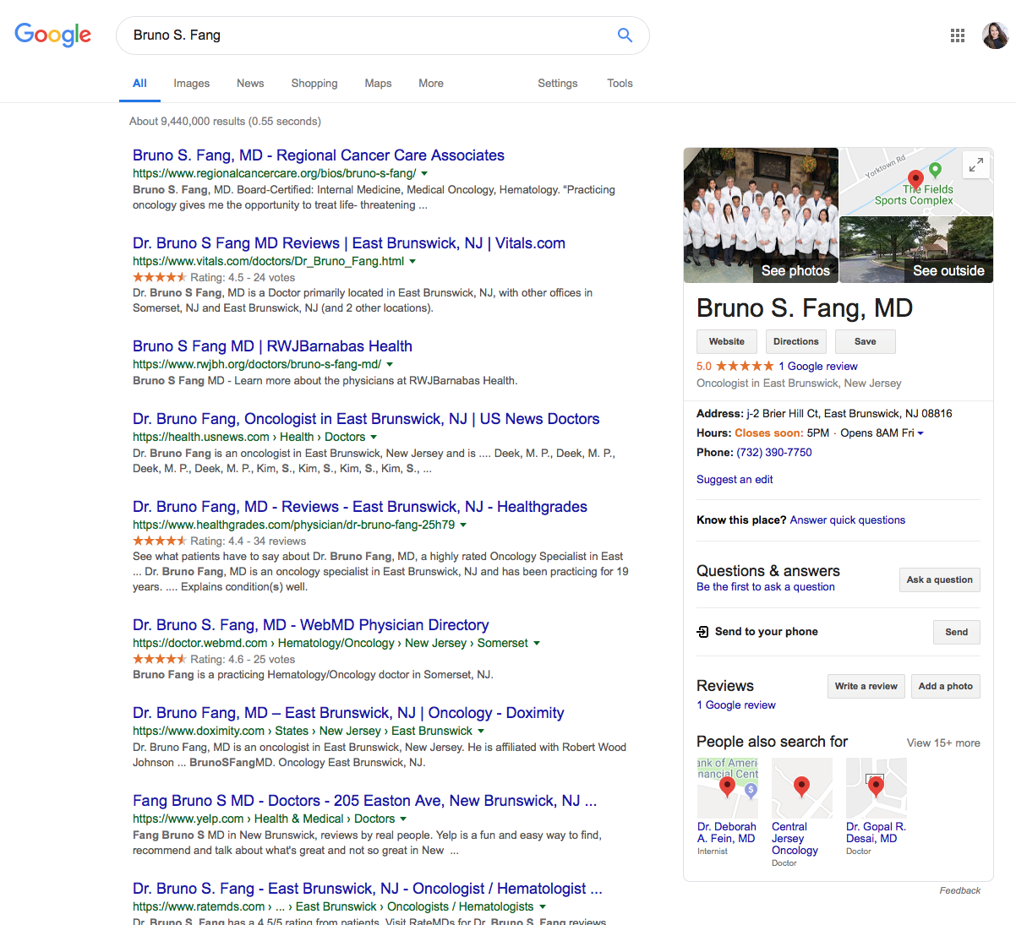
Task: Open the Google apps grid
Action: pyautogui.click(x=957, y=35)
